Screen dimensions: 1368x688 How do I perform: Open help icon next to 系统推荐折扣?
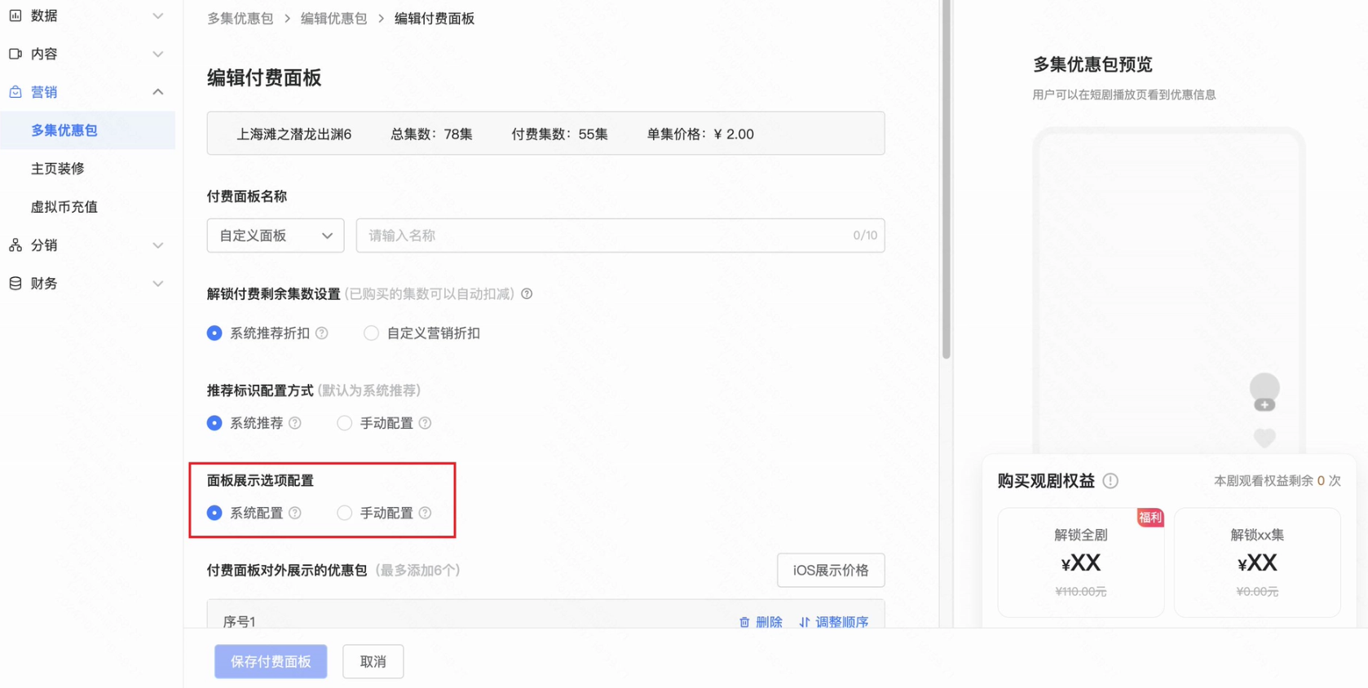(322, 333)
